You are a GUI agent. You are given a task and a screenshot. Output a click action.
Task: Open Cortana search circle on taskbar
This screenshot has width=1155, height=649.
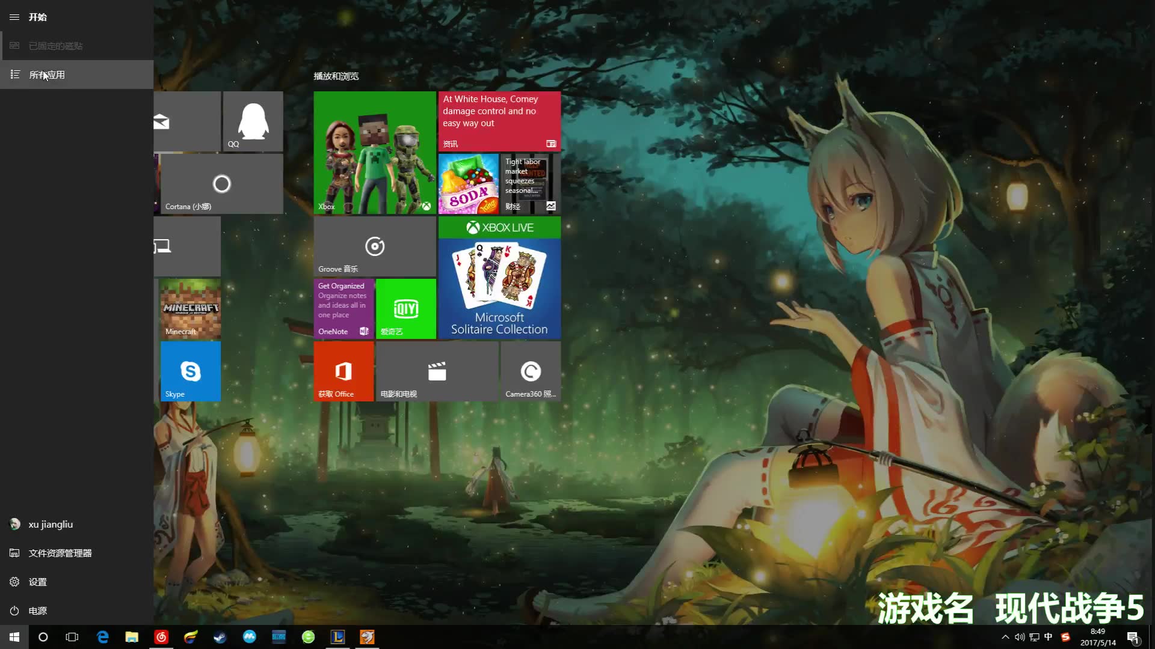pos(43,637)
